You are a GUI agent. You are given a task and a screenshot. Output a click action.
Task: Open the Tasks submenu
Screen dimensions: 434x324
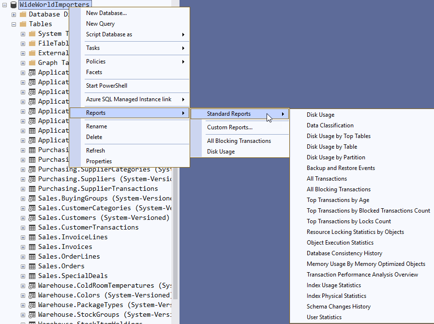tap(130, 48)
